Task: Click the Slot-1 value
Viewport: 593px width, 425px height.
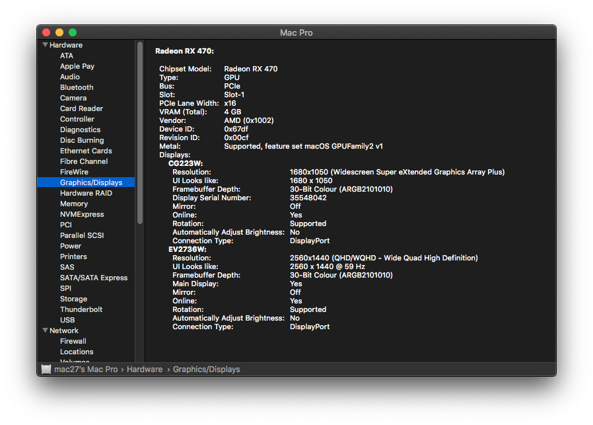Action: pos(234,95)
